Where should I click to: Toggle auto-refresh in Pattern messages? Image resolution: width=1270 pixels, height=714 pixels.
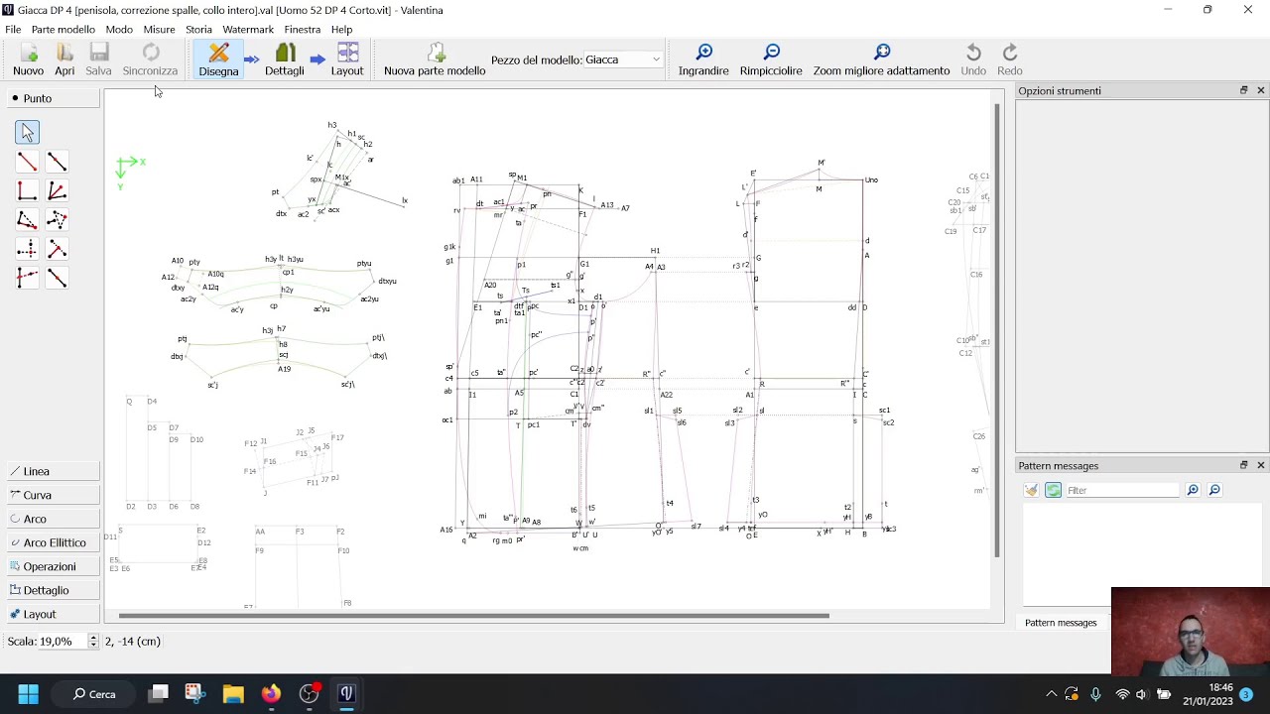pyautogui.click(x=1053, y=490)
